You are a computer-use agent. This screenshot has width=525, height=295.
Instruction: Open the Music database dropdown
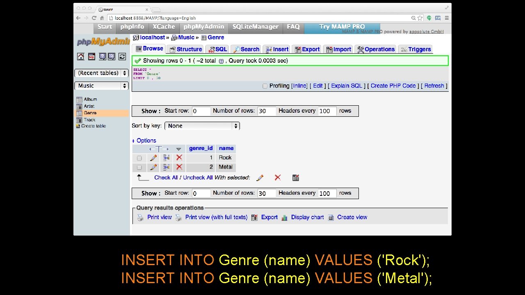101,86
